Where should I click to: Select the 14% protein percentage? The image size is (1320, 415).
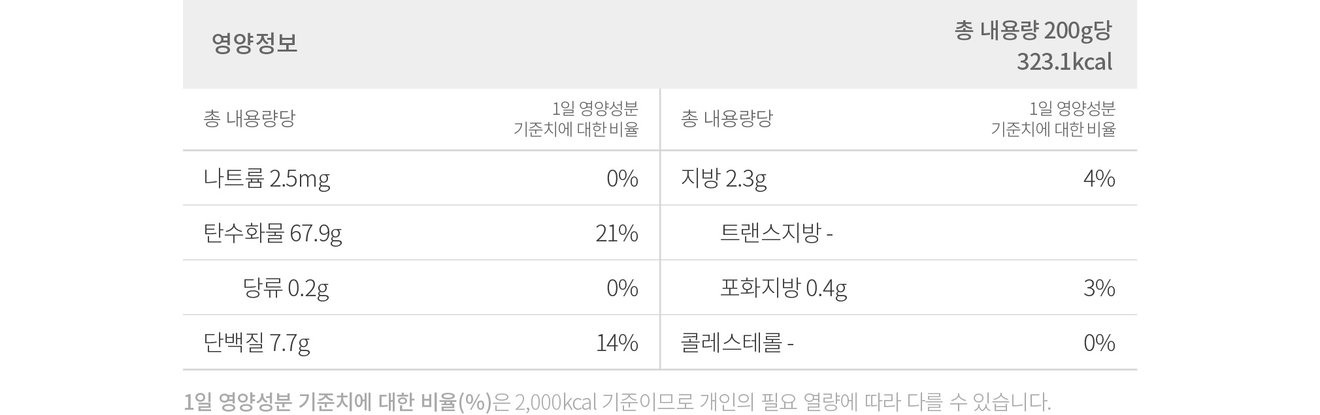(617, 343)
